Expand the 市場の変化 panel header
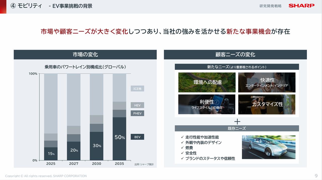 click(85, 54)
